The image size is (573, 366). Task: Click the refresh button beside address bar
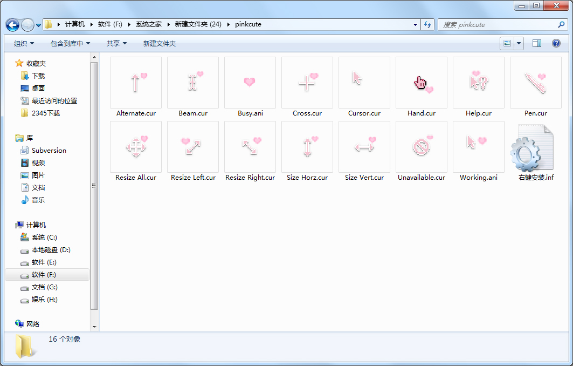[427, 25]
